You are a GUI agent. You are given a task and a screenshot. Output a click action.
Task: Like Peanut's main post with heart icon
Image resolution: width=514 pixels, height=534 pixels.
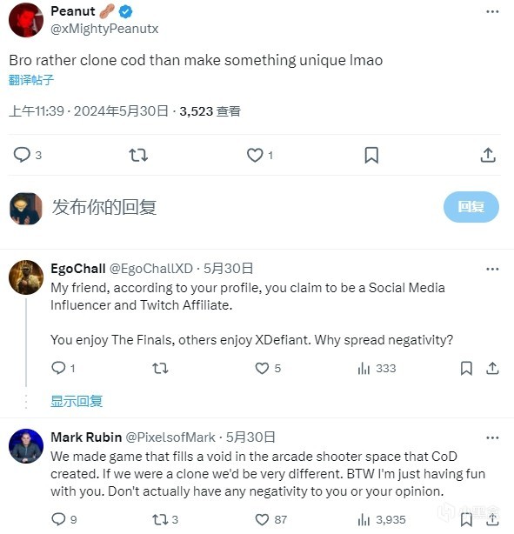click(255, 156)
